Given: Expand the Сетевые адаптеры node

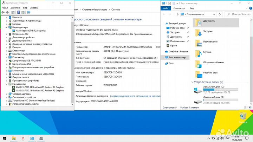Looking at the screenshot, I should pos(6,94).
